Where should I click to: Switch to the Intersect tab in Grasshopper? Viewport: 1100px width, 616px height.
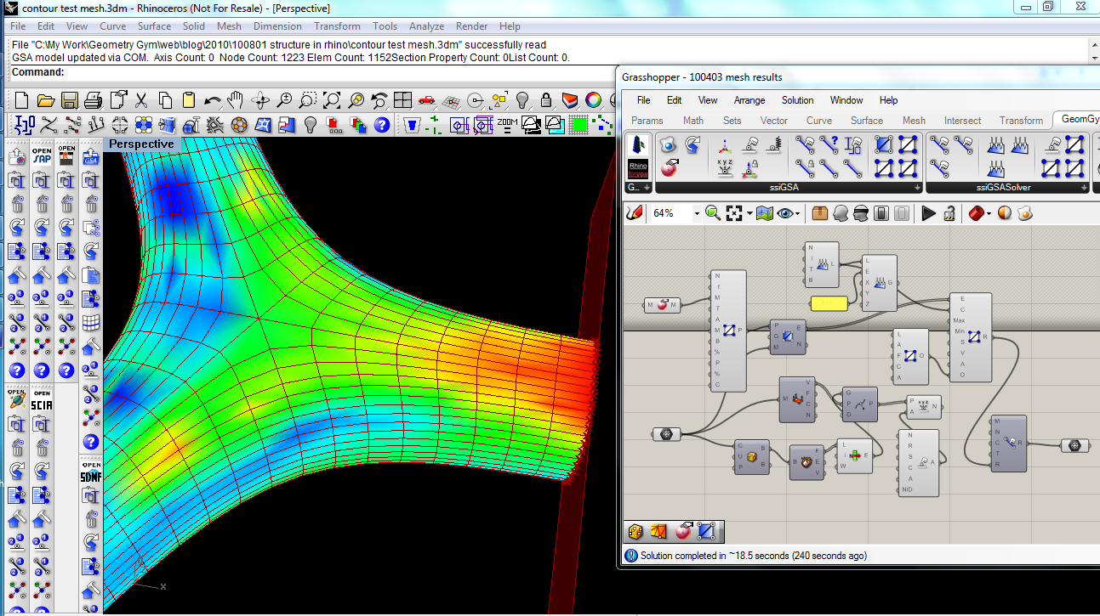[962, 121]
